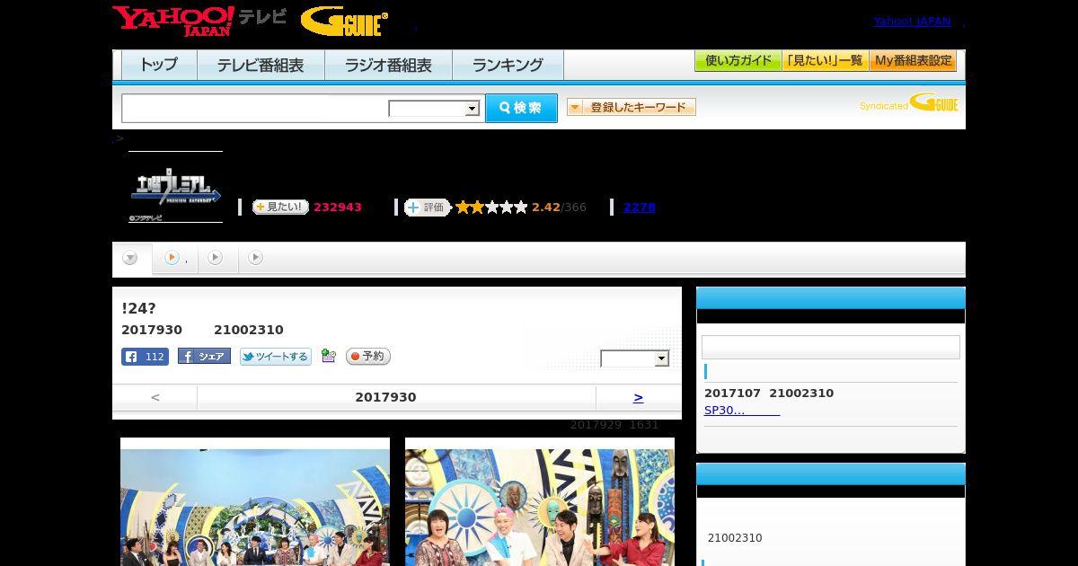Open the dropdown inside the search bar
This screenshot has height=566, width=1078.
[434, 109]
